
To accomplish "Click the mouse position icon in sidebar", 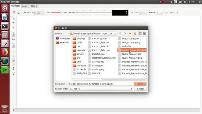I will pos(13,74).
